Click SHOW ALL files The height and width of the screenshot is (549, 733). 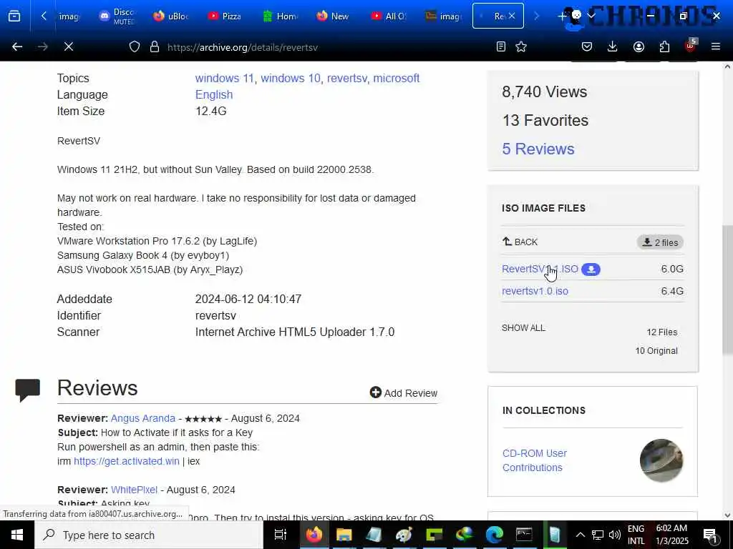pyautogui.click(x=523, y=327)
